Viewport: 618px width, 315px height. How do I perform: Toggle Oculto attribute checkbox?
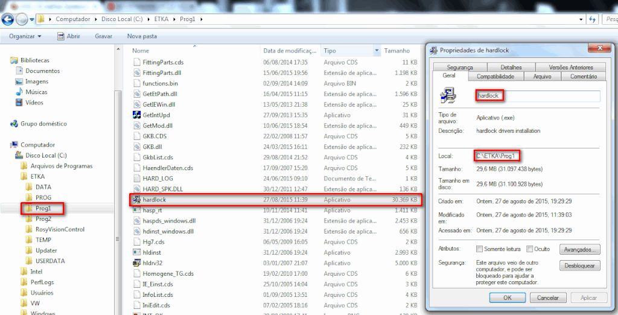[529, 249]
